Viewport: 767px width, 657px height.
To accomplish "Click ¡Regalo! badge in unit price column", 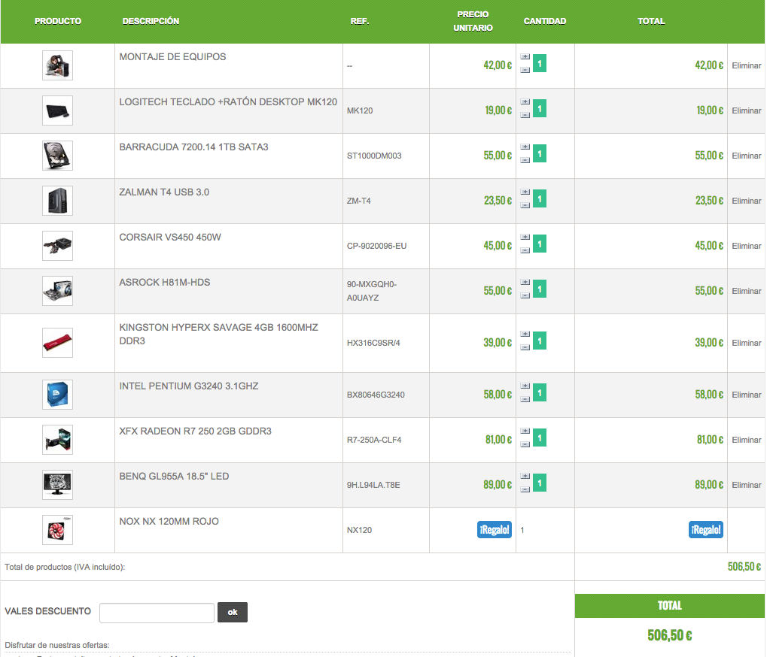I will click(x=494, y=530).
